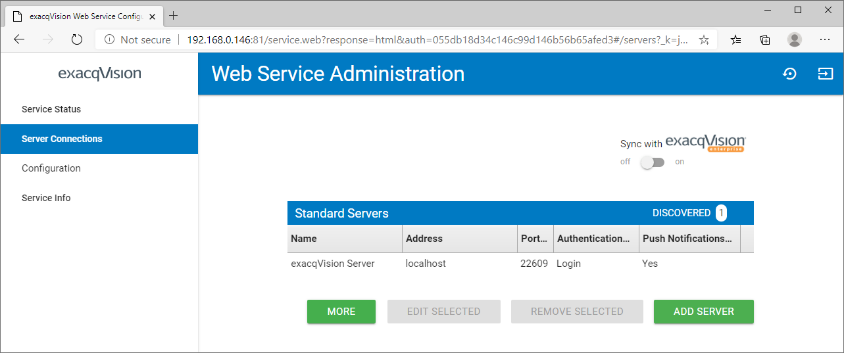Sort by the Port column header
The width and height of the screenshot is (844, 353).
click(x=535, y=239)
